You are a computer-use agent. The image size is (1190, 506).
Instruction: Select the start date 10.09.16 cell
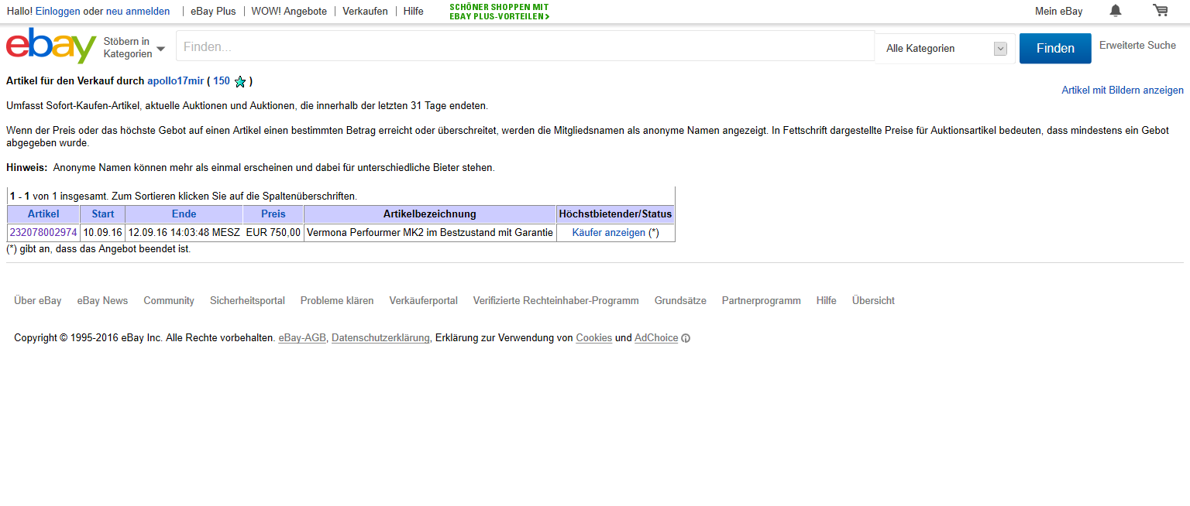(102, 233)
